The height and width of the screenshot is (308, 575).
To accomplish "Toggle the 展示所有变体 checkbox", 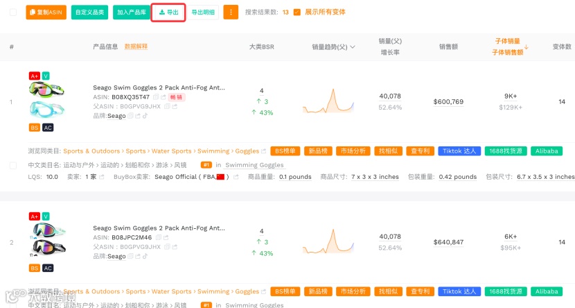I will click(297, 12).
